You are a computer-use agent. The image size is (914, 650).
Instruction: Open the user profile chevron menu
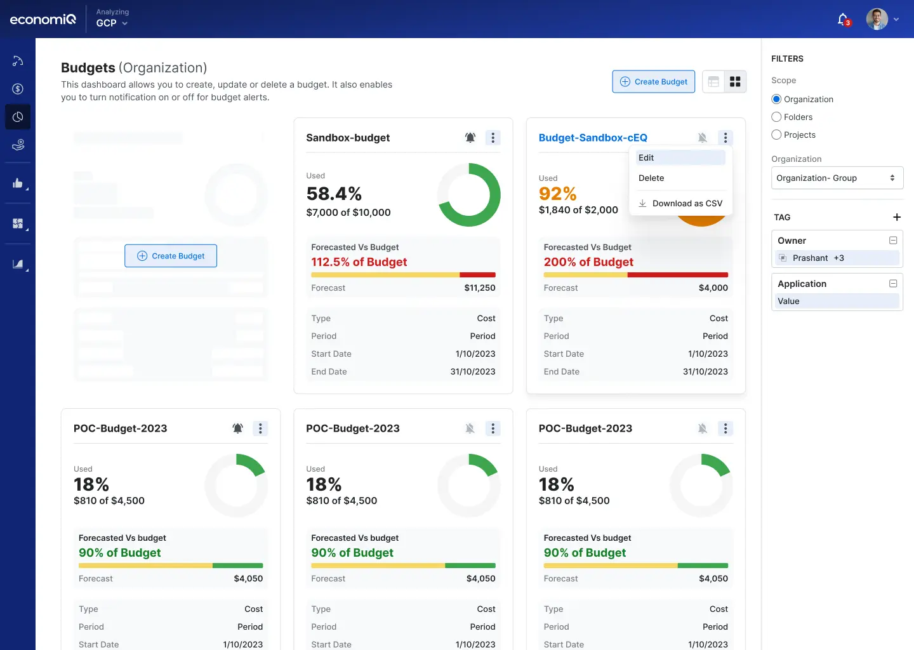click(897, 19)
